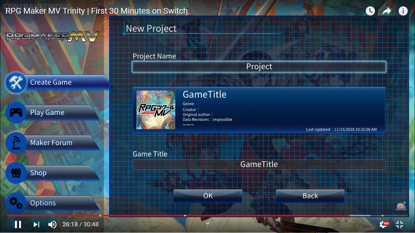Click the Options gears icon
This screenshot has width=415, height=233.
tap(16, 203)
